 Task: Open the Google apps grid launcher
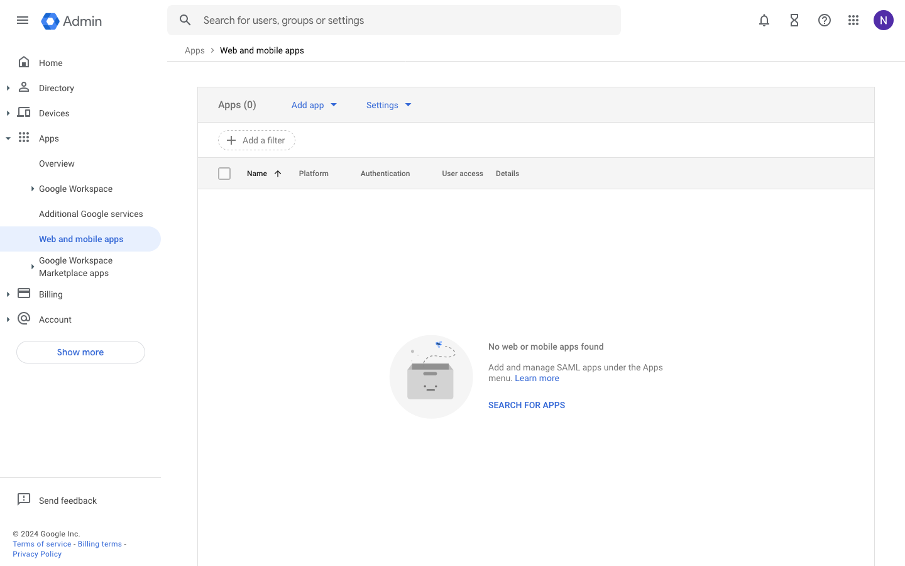[853, 20]
